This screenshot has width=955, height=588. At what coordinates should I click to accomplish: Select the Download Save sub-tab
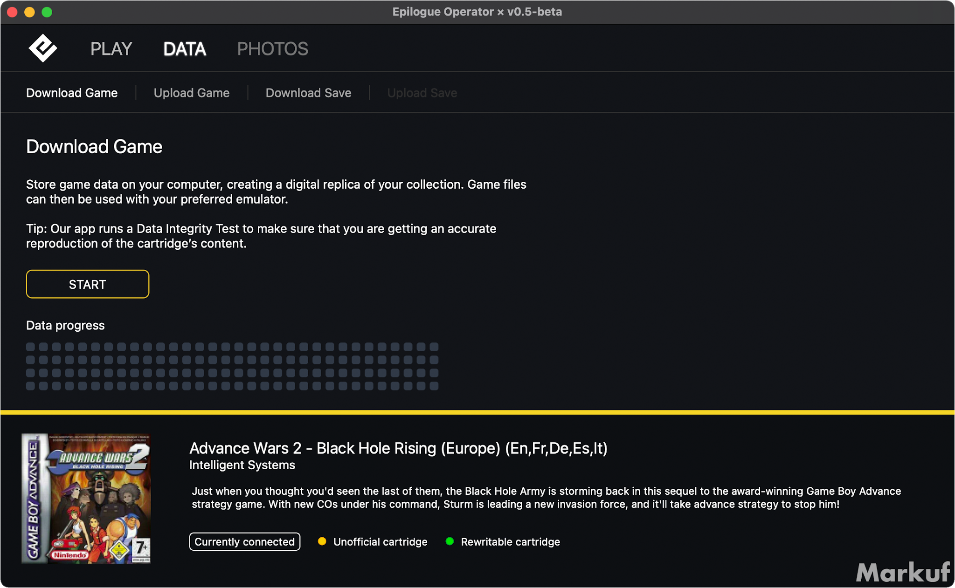[x=308, y=93]
